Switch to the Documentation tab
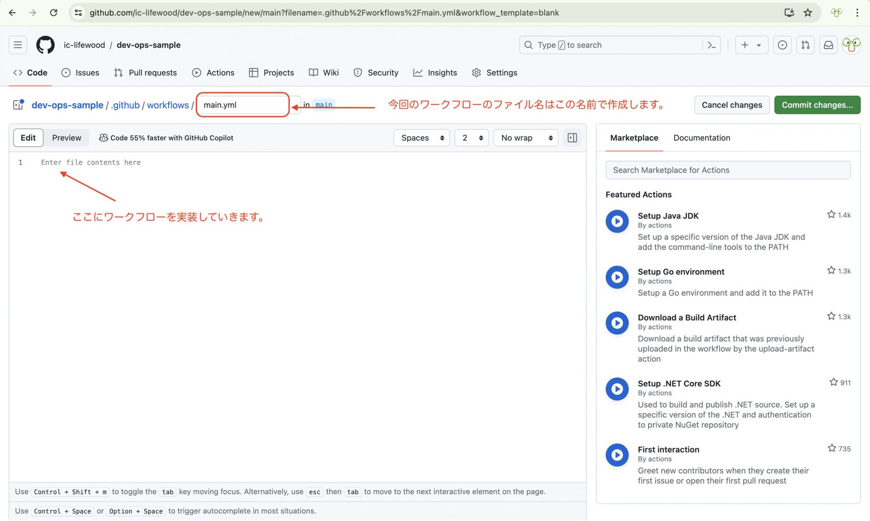Viewport: 870px width, 521px height. coord(701,138)
